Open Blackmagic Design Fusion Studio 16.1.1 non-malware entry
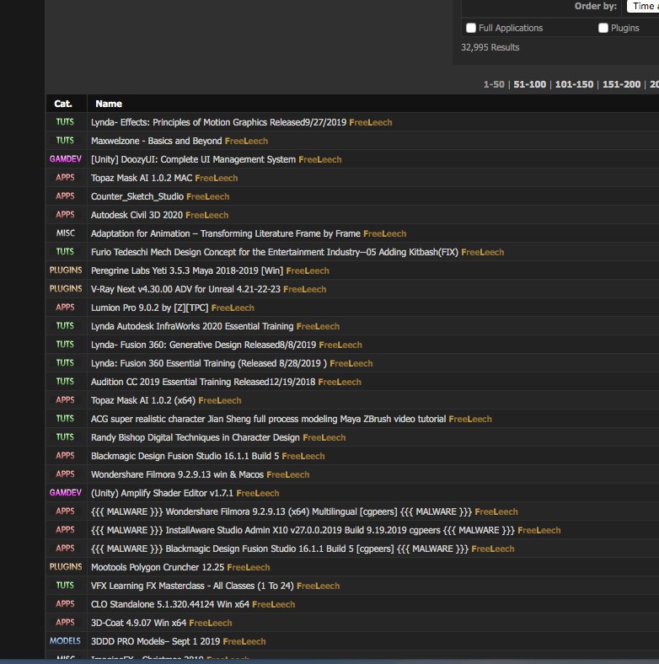This screenshot has width=659, height=664. click(x=185, y=457)
